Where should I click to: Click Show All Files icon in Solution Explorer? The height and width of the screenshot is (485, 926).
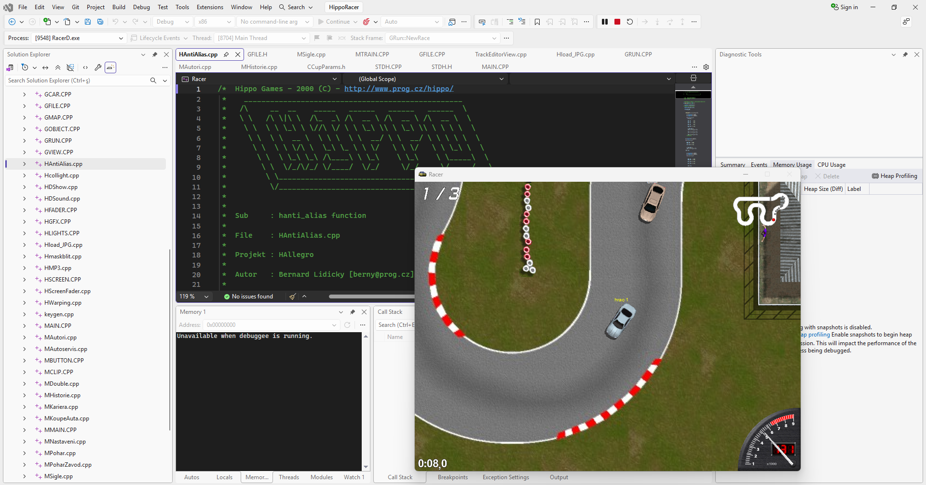click(70, 67)
